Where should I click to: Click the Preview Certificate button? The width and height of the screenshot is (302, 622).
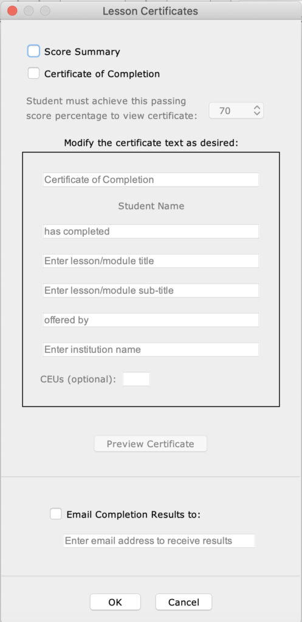click(x=151, y=443)
